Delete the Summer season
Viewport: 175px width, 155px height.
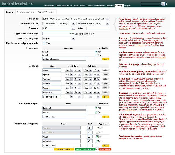[x=106, y=79]
